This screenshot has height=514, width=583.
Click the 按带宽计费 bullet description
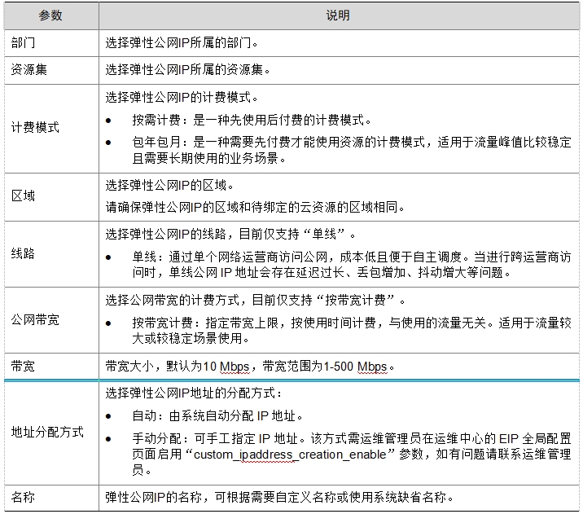[352, 330]
